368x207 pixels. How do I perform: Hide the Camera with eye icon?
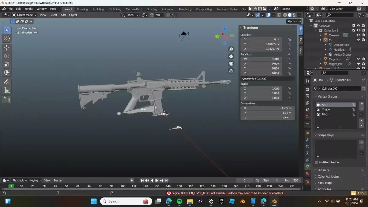point(358,35)
